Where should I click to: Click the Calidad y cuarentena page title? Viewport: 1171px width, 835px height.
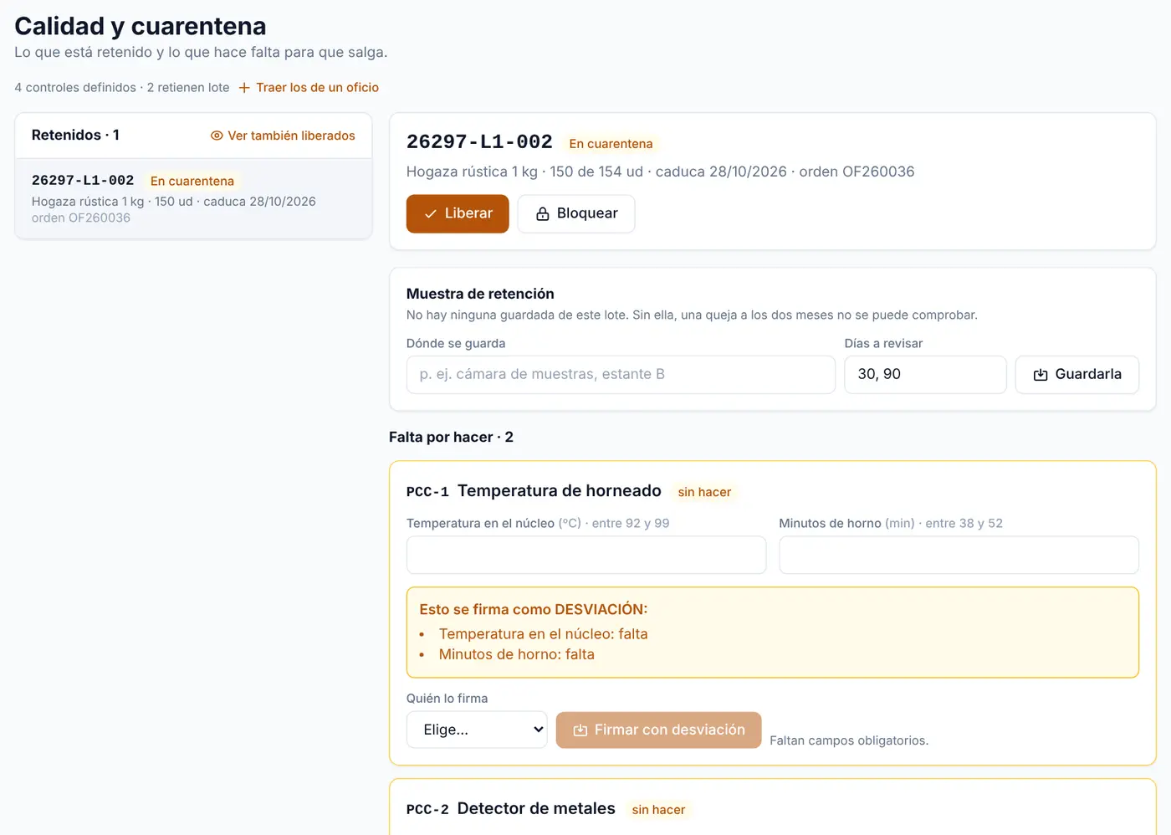pyautogui.click(x=141, y=26)
